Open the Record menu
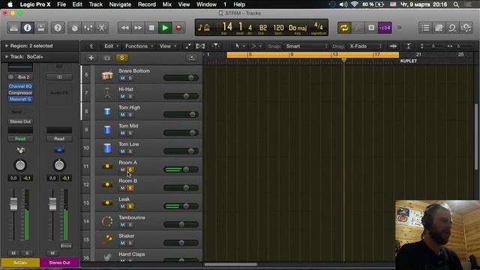 (147, 4)
